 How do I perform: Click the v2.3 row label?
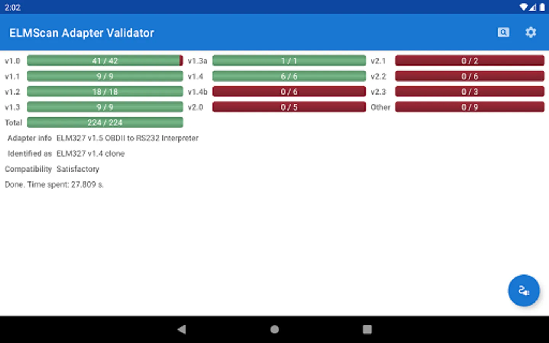tap(378, 92)
